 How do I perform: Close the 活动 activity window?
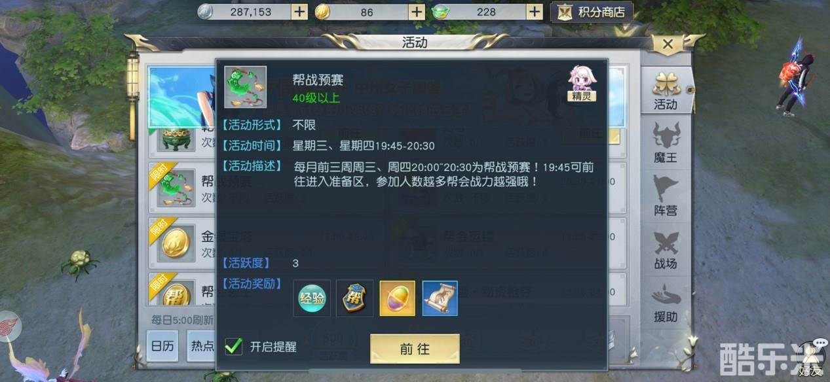pyautogui.click(x=668, y=44)
